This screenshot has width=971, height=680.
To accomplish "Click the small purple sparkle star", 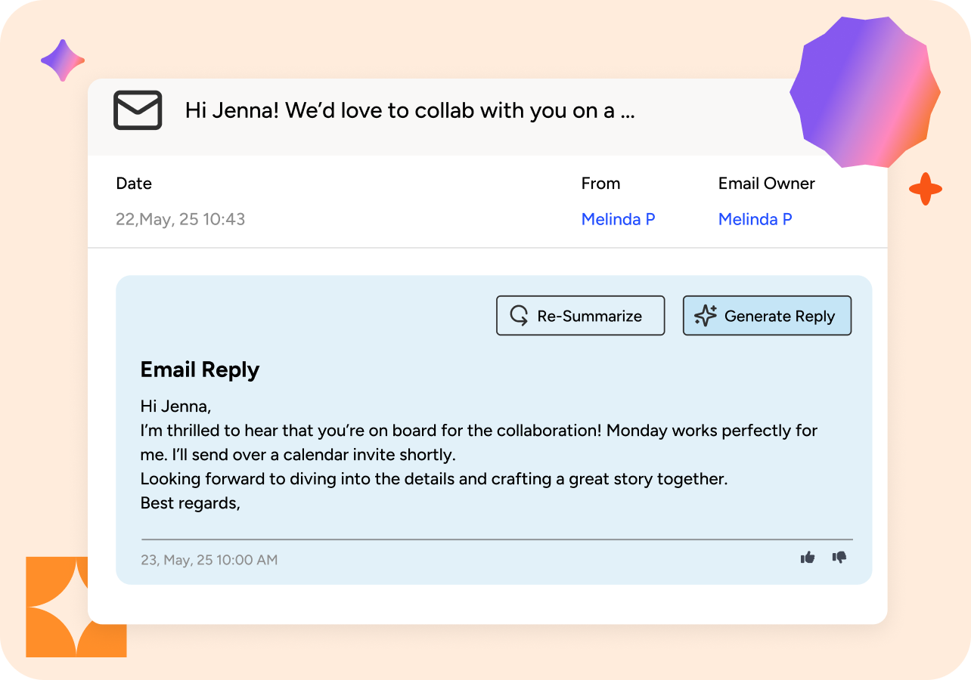I will click(63, 60).
